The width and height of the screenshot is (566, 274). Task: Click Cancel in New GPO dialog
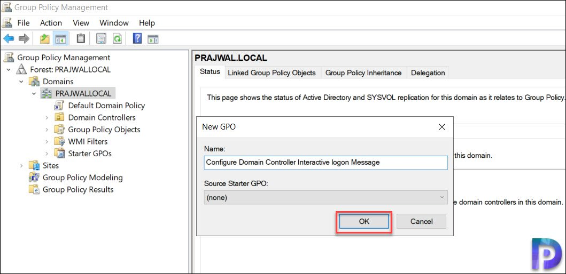[x=422, y=221]
